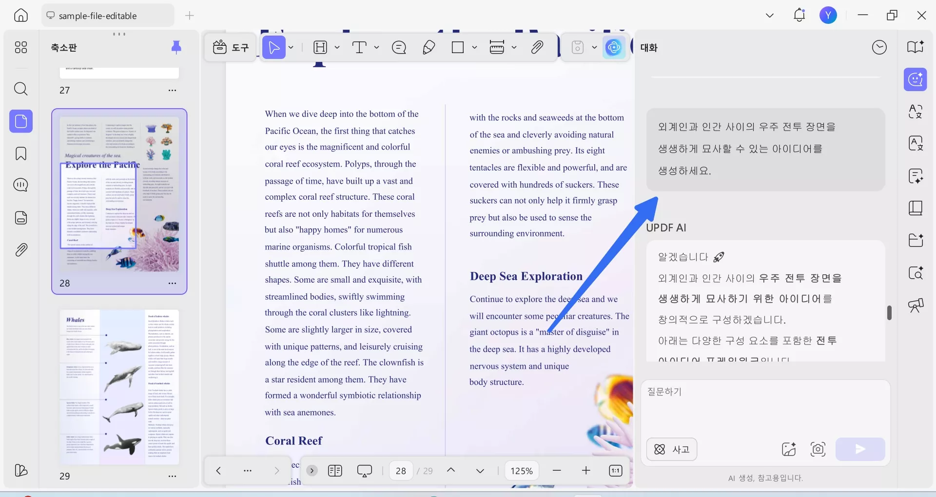
Task: Click the UPDF AI assistant toolbar icon
Action: click(614, 47)
